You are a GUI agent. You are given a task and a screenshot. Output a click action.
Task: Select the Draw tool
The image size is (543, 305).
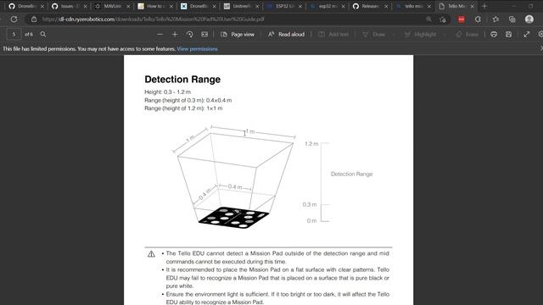coord(373,34)
